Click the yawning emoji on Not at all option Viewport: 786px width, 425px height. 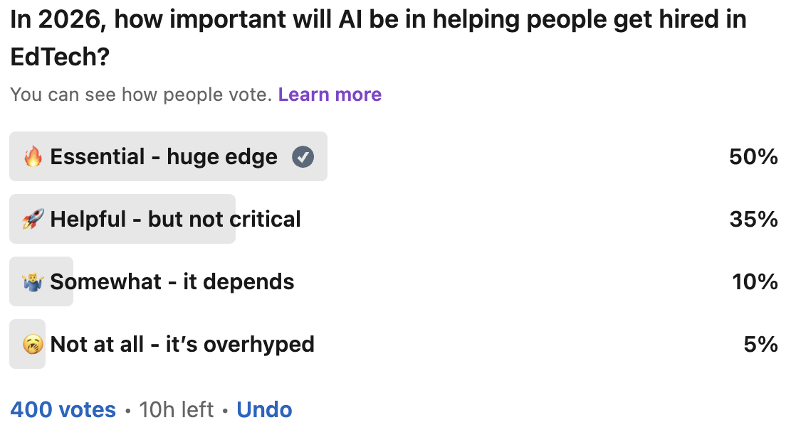point(33,344)
